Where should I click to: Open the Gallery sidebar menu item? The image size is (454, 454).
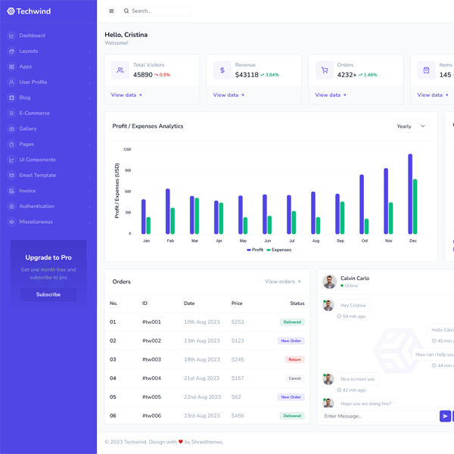point(28,129)
